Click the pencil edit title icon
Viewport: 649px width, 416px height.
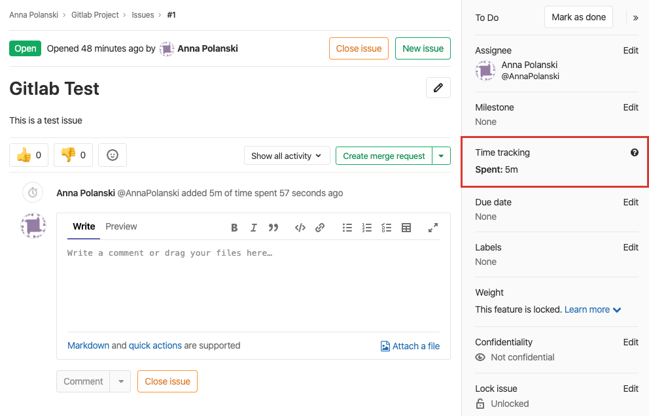click(x=438, y=88)
